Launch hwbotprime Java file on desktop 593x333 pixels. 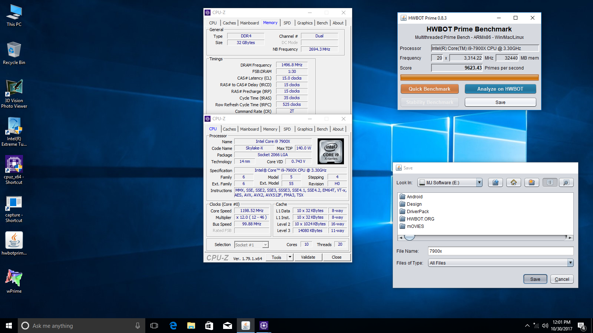coord(14,243)
